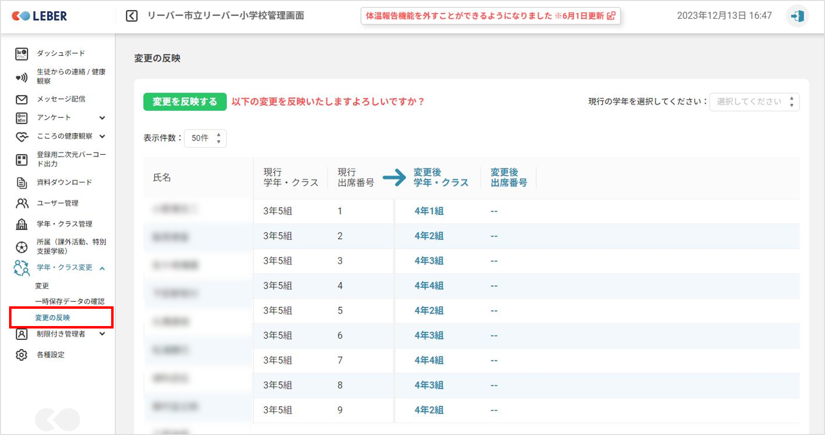Collapse the 学年・クラス変更 section
Viewport: 825px width, 435px height.
(102, 268)
